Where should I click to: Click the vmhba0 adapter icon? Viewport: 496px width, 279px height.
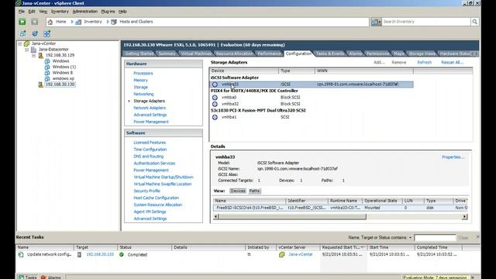coord(215,98)
